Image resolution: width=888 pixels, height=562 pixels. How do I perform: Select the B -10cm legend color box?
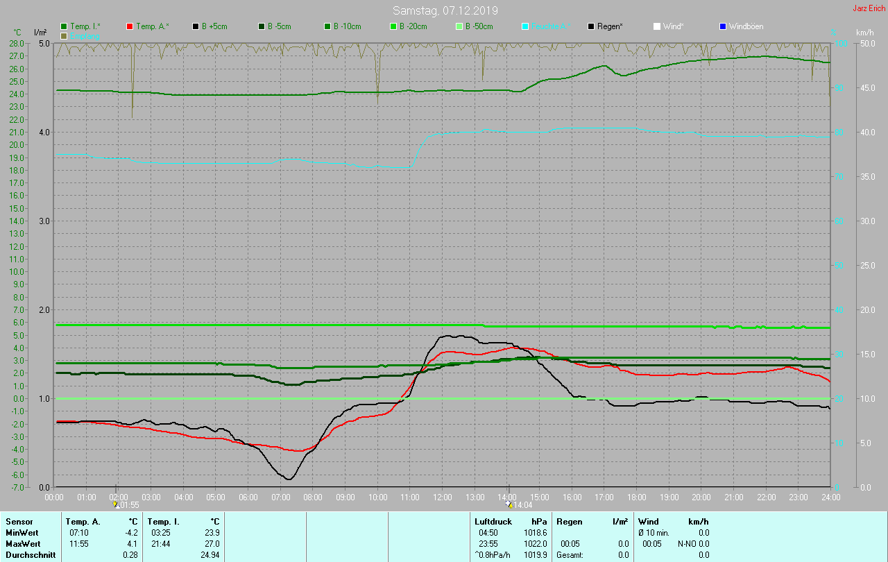click(327, 26)
